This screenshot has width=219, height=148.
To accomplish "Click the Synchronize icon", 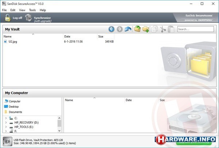I will click(x=28, y=18).
